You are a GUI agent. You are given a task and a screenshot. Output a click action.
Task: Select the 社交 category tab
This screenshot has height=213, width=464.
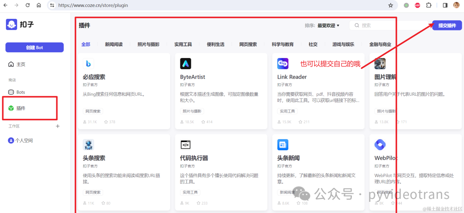[x=313, y=44]
